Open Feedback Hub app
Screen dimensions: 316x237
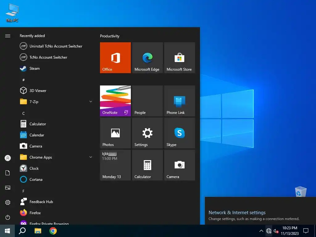pos(56,202)
